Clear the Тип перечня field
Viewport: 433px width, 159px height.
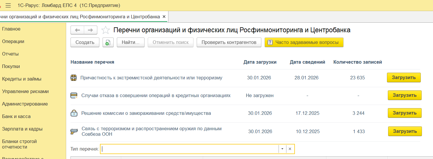(x=290, y=149)
